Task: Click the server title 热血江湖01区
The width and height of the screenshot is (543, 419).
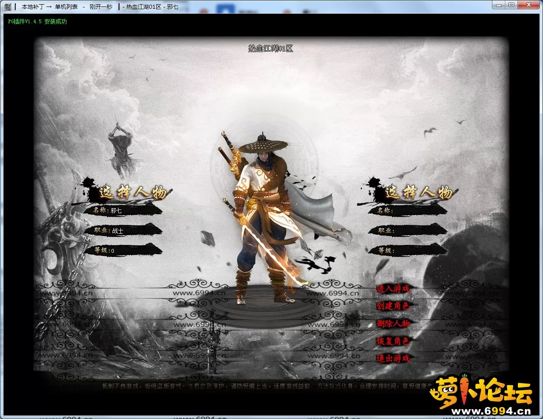Action: click(x=271, y=48)
